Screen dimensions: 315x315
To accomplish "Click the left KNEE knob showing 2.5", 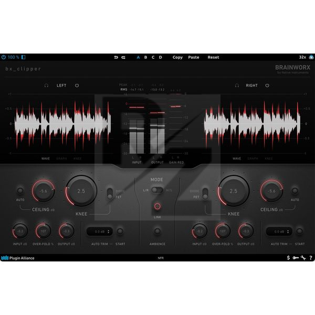I will (81, 191).
